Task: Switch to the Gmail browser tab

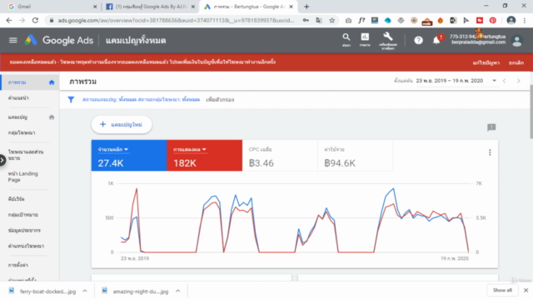Action: [51, 7]
